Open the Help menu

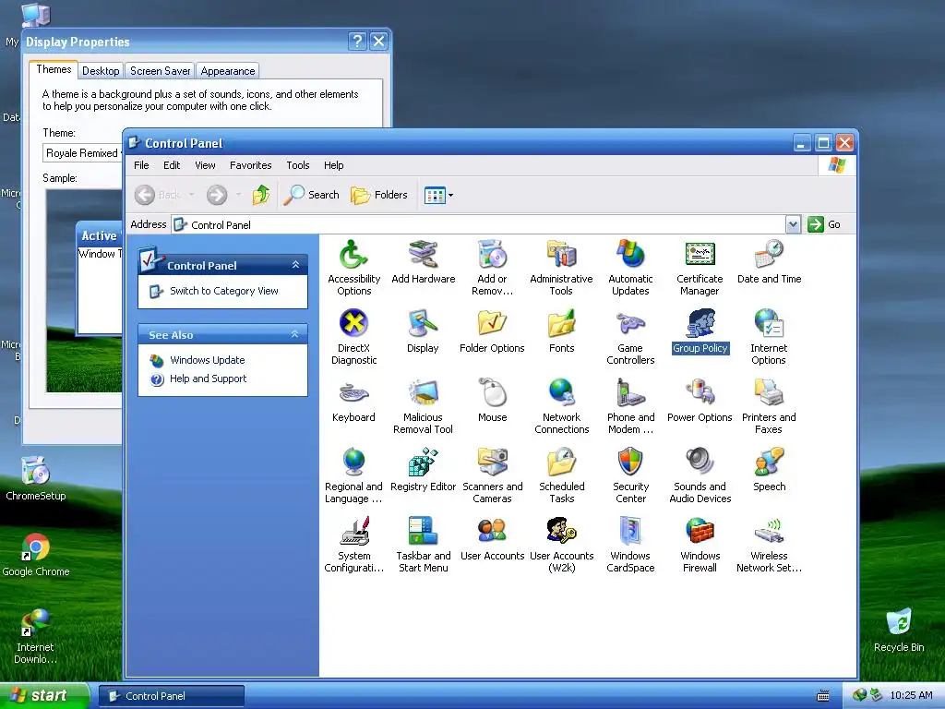click(x=333, y=165)
